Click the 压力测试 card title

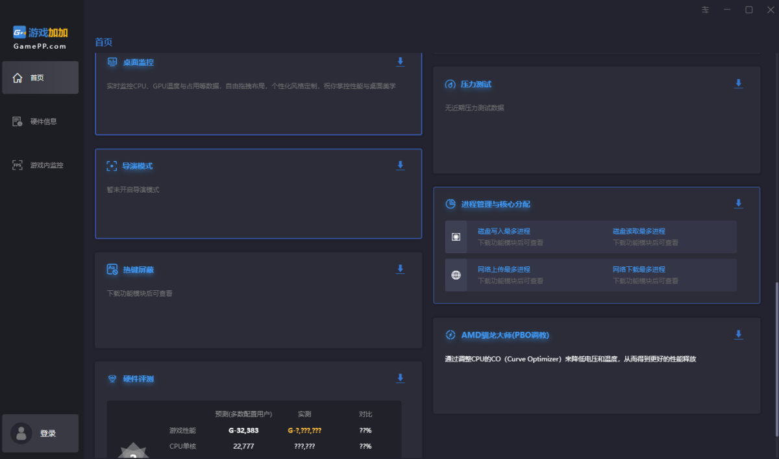476,84
